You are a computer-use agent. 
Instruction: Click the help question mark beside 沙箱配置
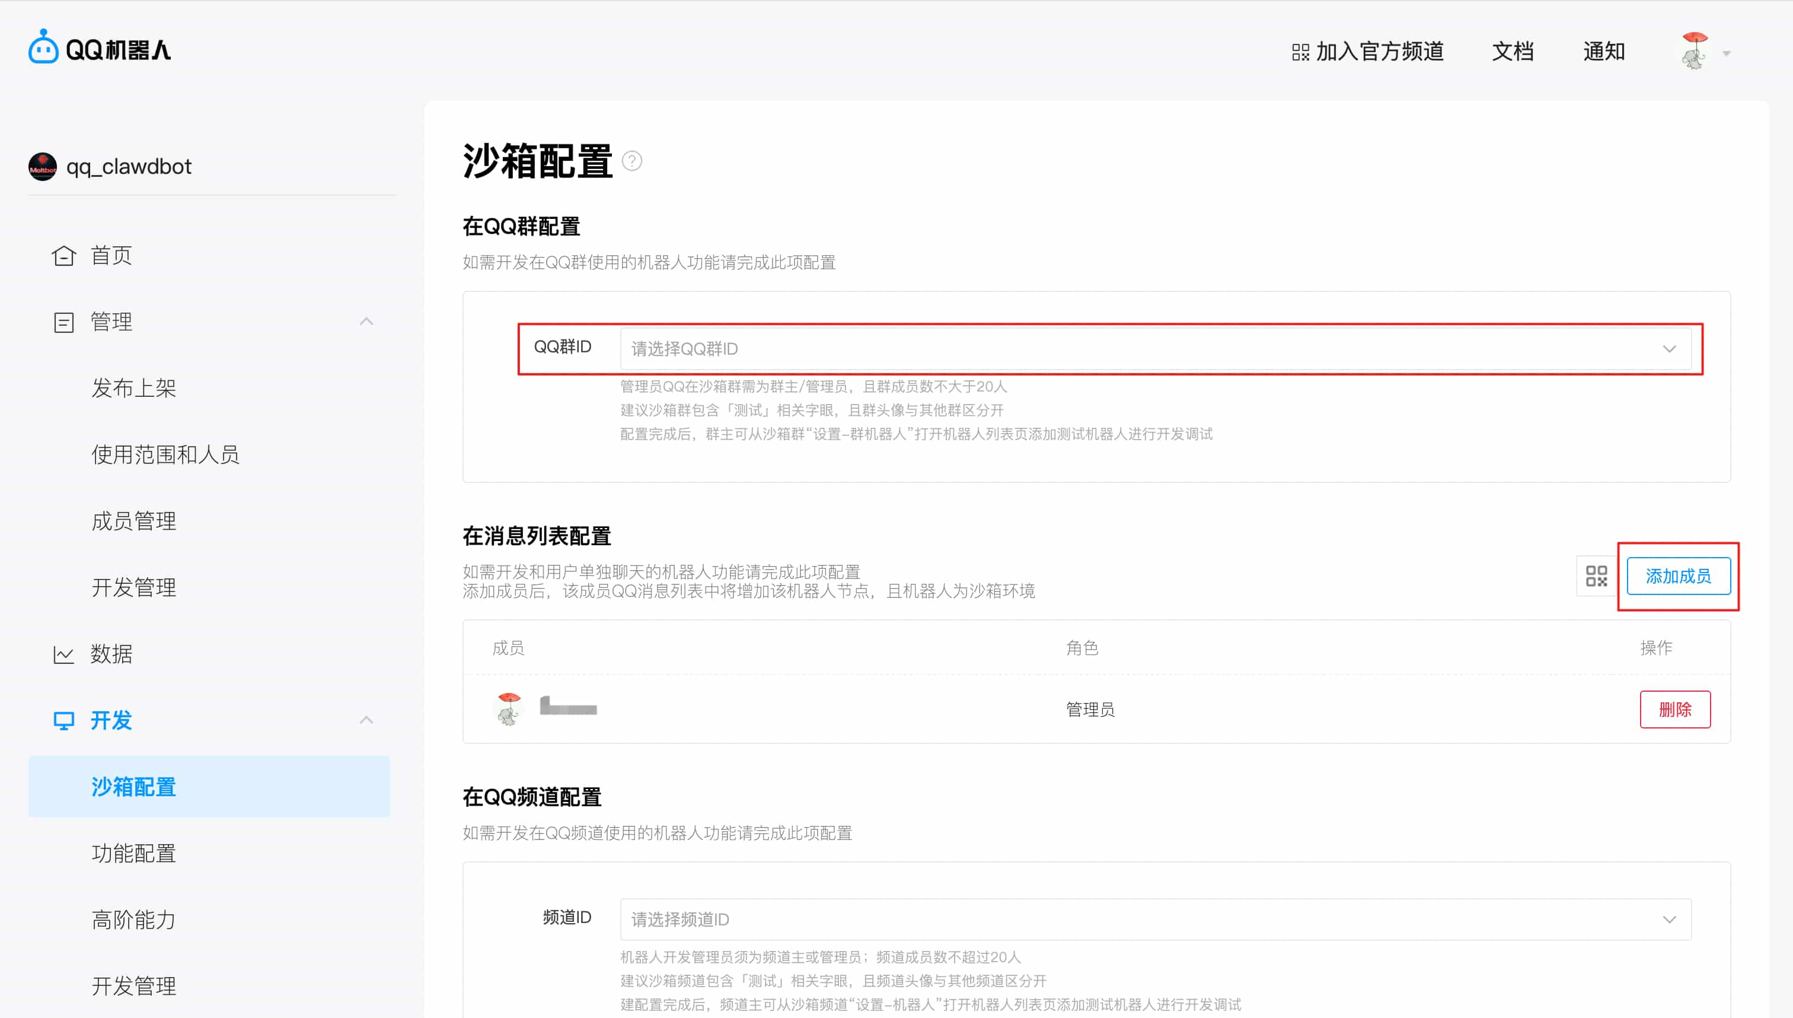631,161
